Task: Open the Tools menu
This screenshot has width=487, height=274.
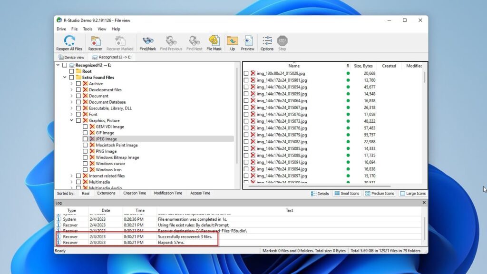Action: point(88,29)
